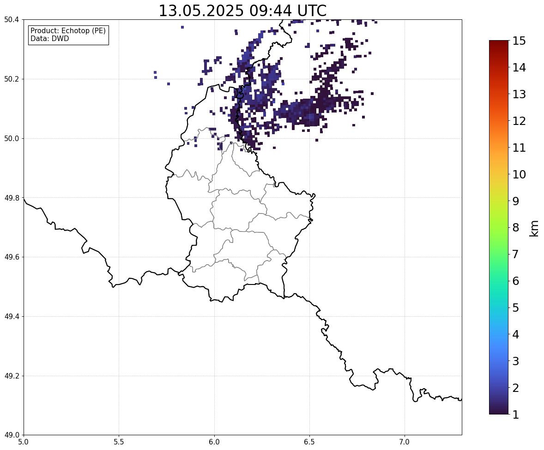The width and height of the screenshot is (544, 450).
Task: Select colorbar tick label 8
Action: (x=516, y=228)
